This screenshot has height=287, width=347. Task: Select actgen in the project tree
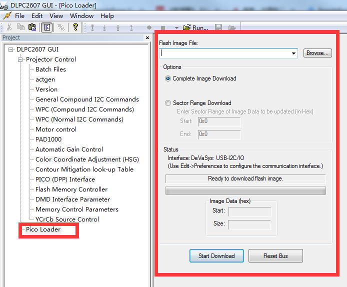(45, 79)
